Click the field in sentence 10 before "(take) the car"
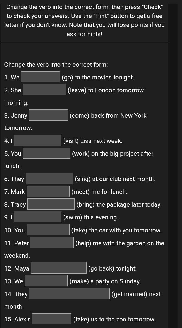This screenshot has width=182, height=328. pyautogui.click(x=48, y=230)
